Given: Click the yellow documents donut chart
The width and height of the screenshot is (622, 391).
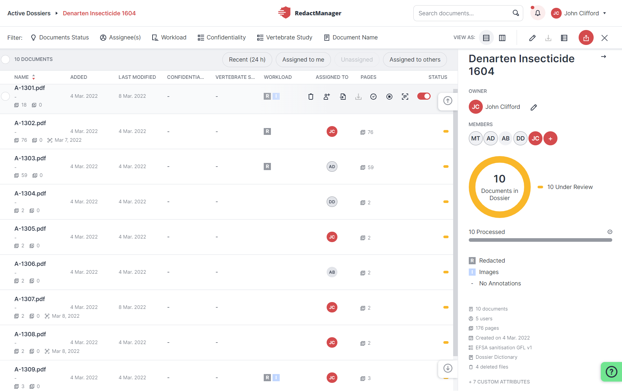Looking at the screenshot, I should [x=499, y=187].
